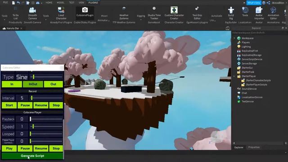Image resolution: width=288 pixels, height=162 pixels.
Task: Open the Build Rig tool
Action: (231, 13)
